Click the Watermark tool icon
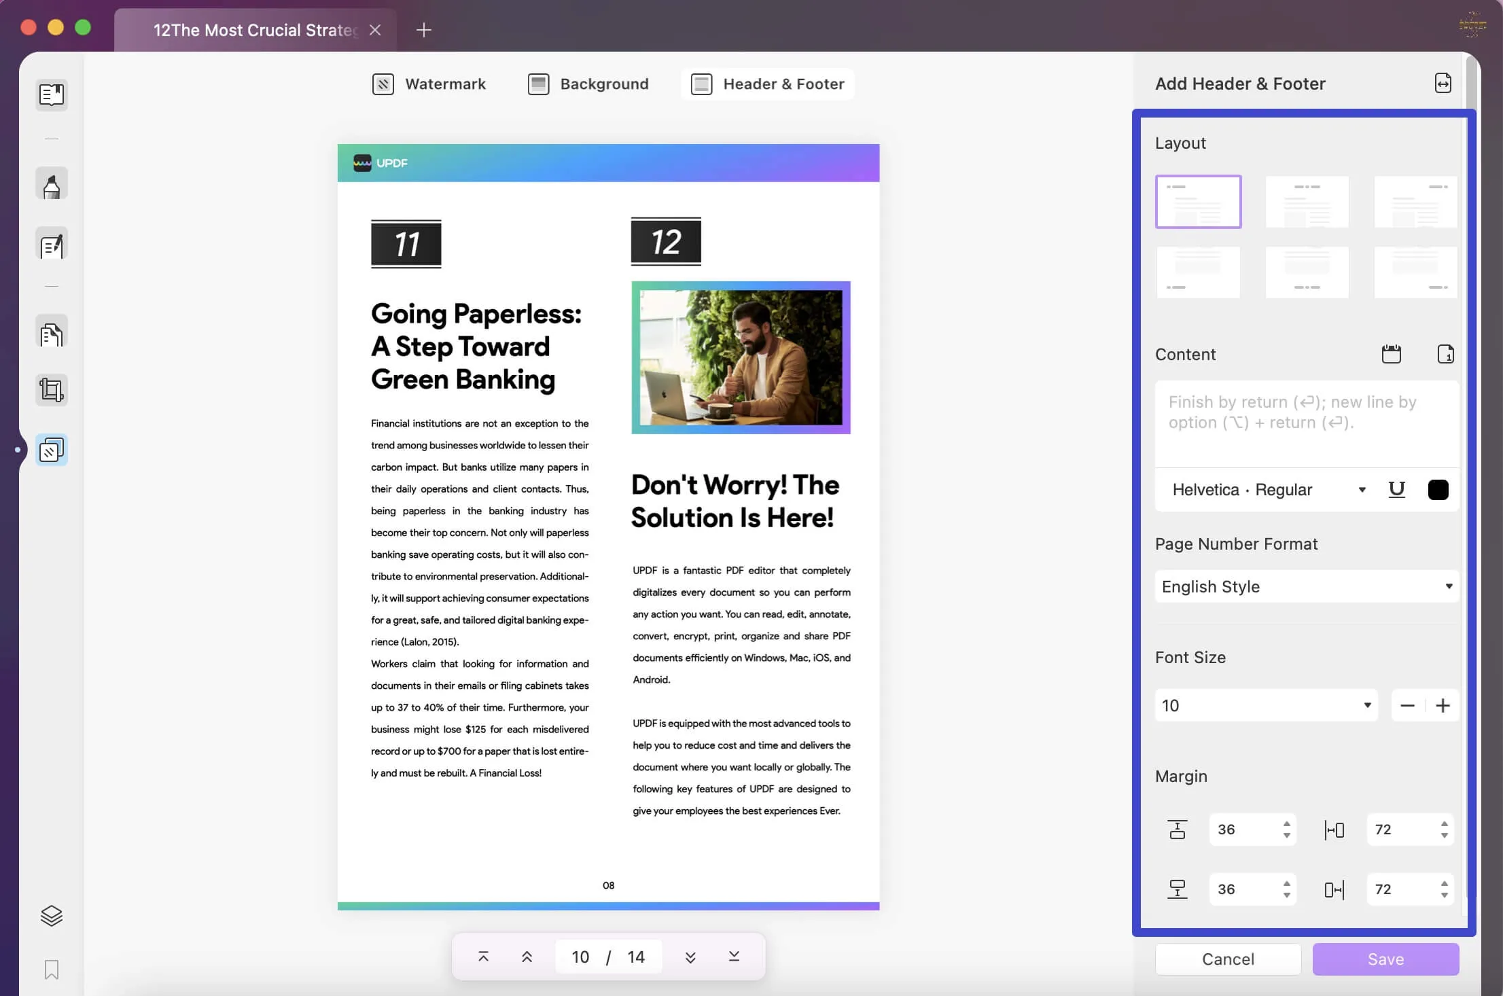 coord(381,84)
